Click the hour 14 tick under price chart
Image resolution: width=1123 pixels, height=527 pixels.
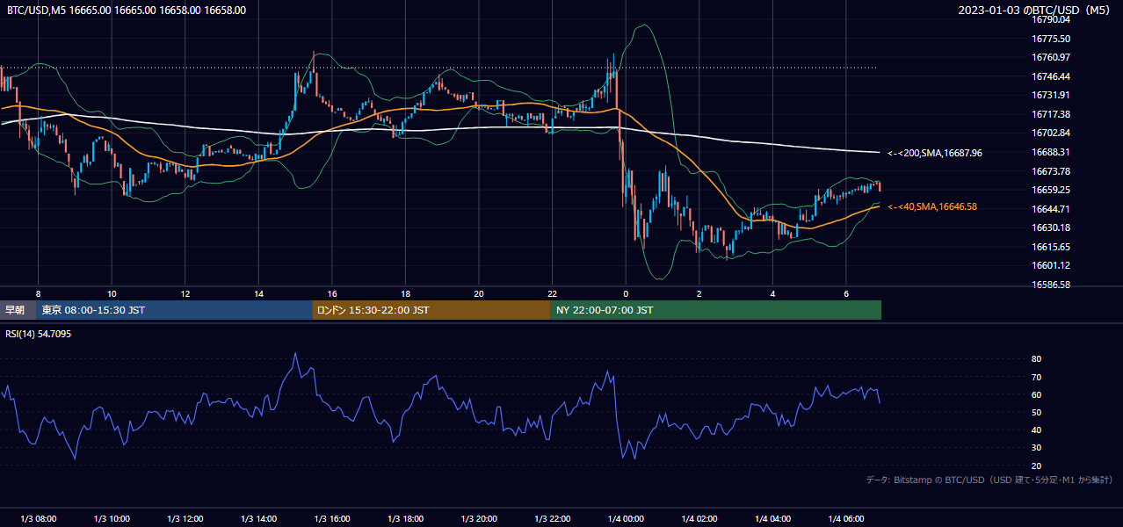[x=258, y=293]
